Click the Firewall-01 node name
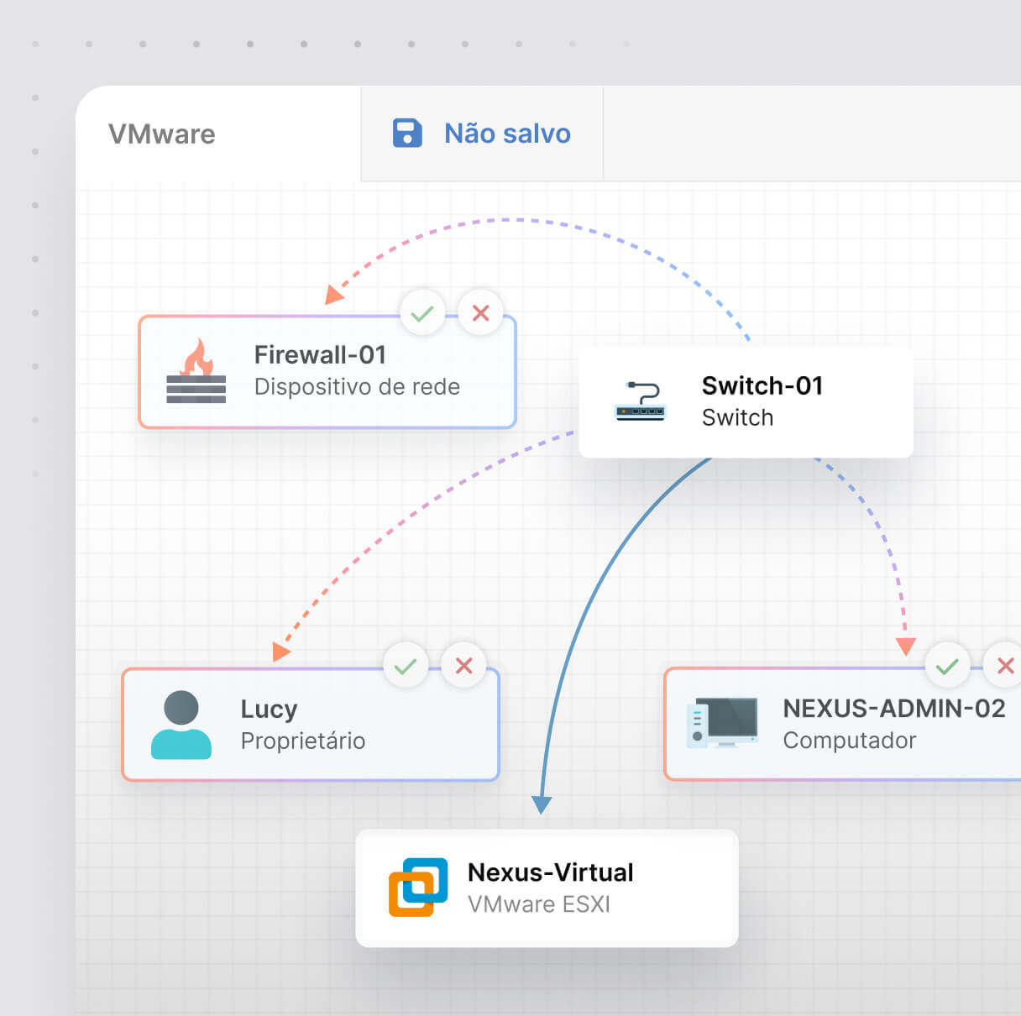Viewport: 1021px width, 1016px height. (320, 354)
